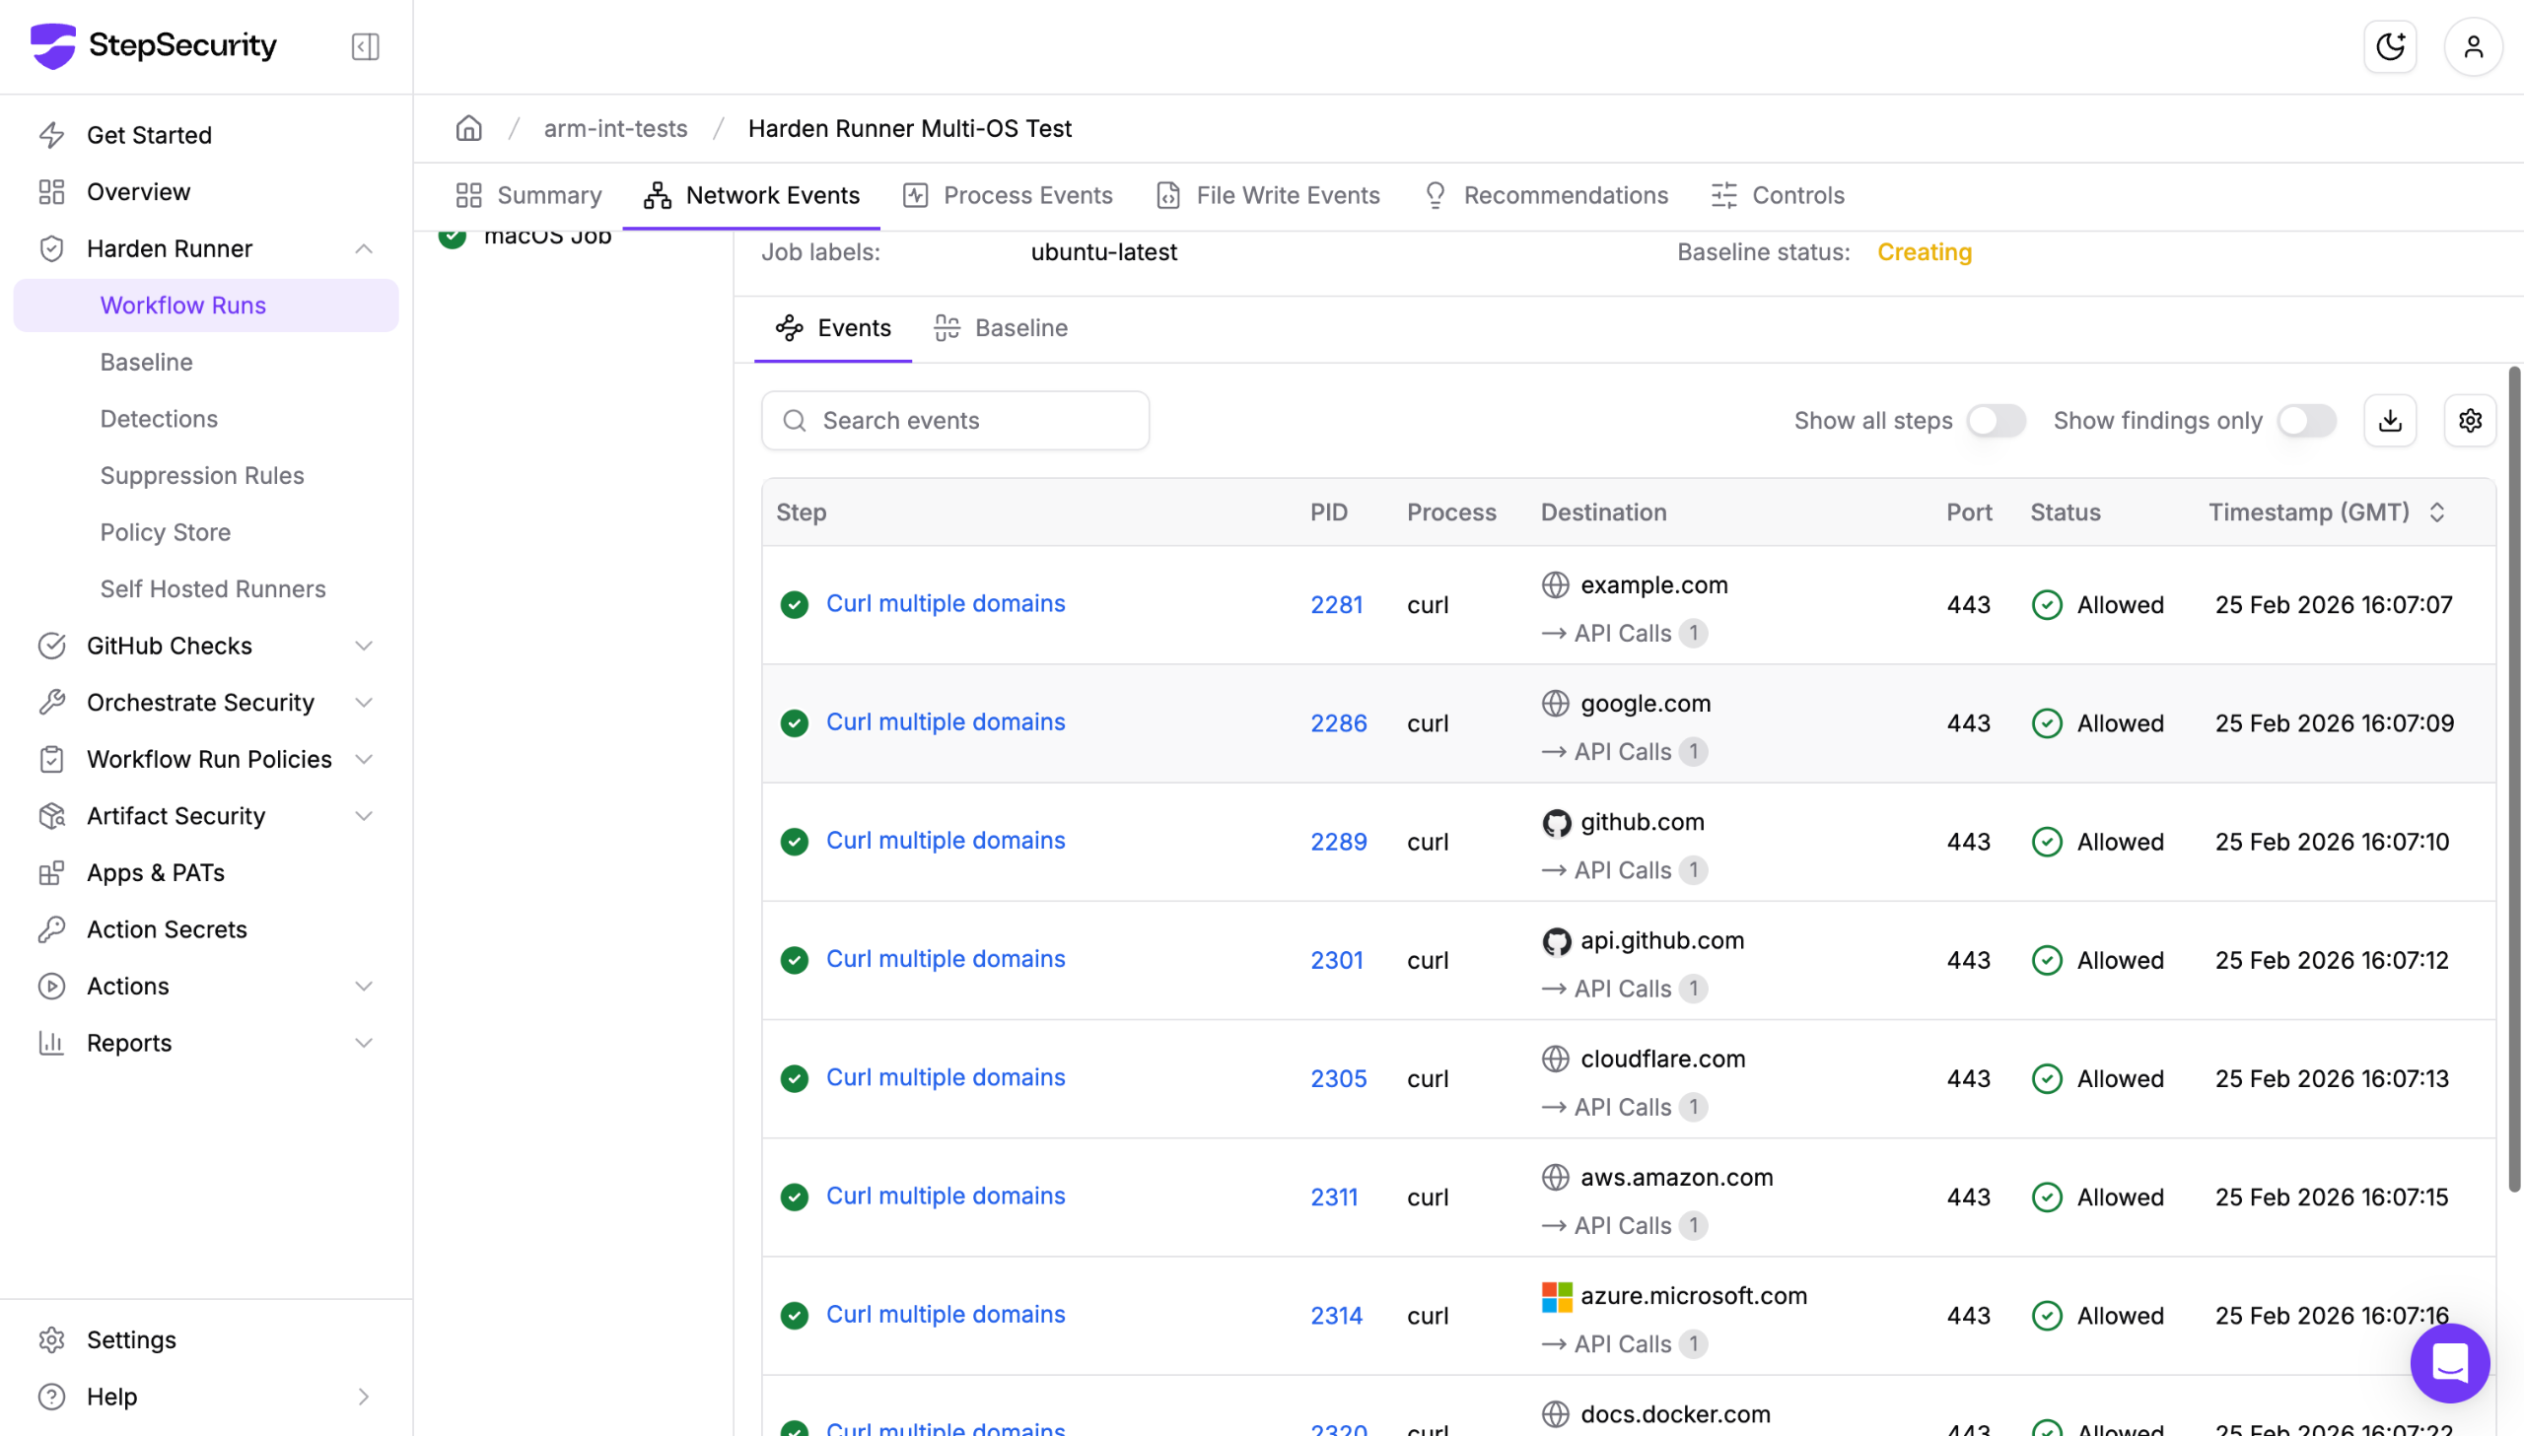Collapse the Harden Runner menu
Image resolution: width=2524 pixels, height=1436 pixels.
click(363, 248)
